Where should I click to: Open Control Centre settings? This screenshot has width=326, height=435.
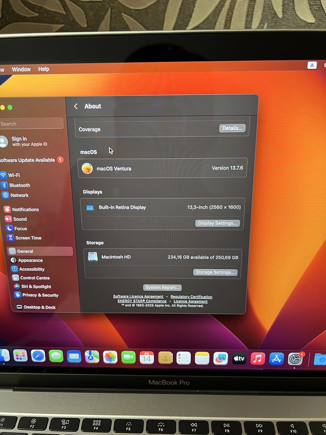[31, 278]
